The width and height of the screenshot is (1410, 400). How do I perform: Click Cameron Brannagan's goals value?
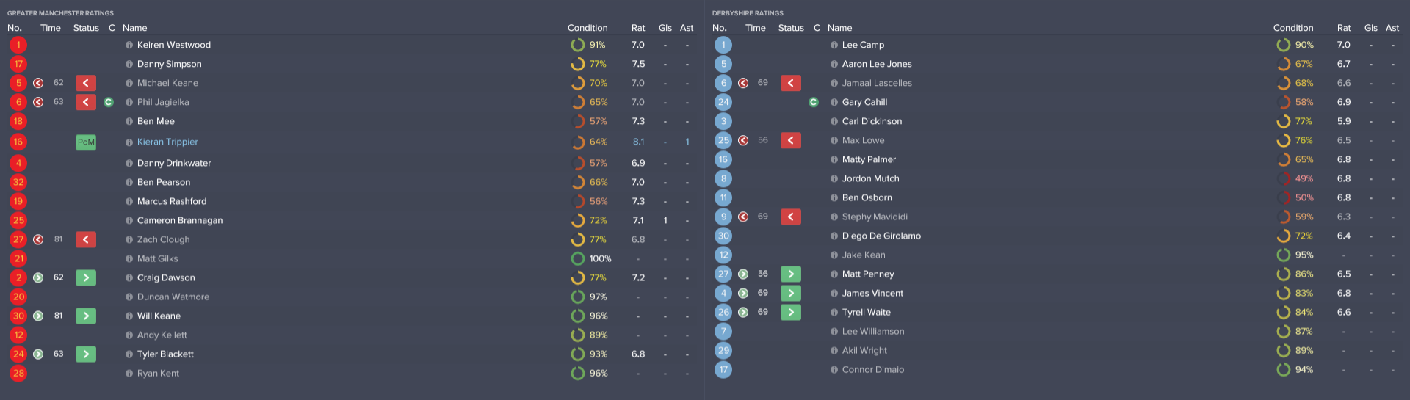point(665,220)
